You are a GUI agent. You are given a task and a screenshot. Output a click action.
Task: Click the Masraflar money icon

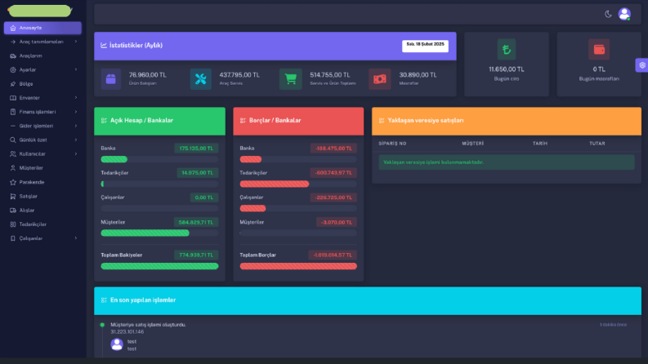coord(380,79)
